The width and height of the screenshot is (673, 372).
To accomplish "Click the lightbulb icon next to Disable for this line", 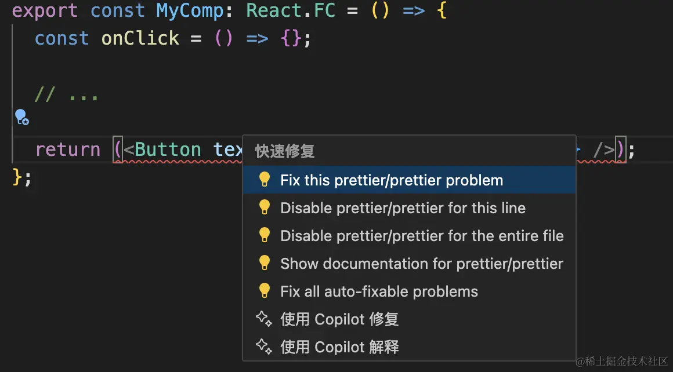I will coord(265,207).
